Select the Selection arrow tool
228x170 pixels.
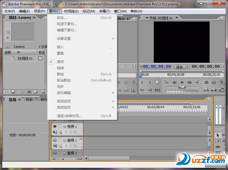pyautogui.click(x=218, y=135)
